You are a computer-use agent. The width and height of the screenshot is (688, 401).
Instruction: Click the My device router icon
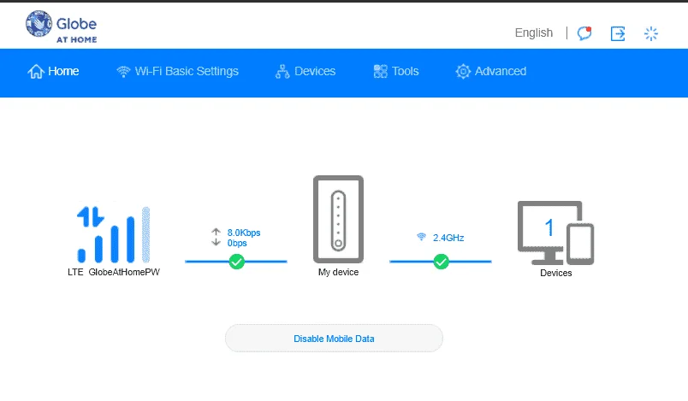click(x=338, y=219)
